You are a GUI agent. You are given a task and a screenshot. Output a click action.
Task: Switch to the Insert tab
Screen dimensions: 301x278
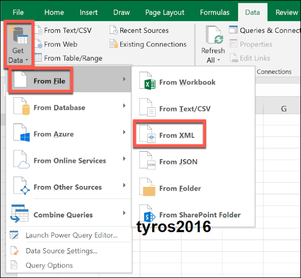89,13
